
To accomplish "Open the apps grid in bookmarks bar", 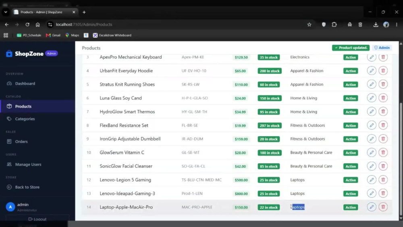I will pos(6,35).
